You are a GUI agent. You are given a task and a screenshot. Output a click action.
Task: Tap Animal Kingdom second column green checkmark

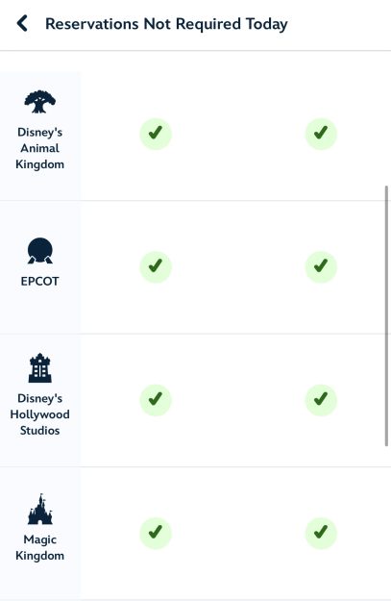(321, 134)
